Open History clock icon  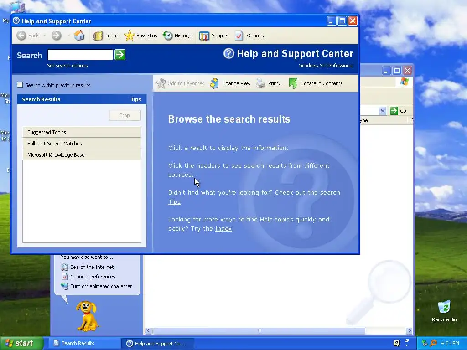(168, 36)
